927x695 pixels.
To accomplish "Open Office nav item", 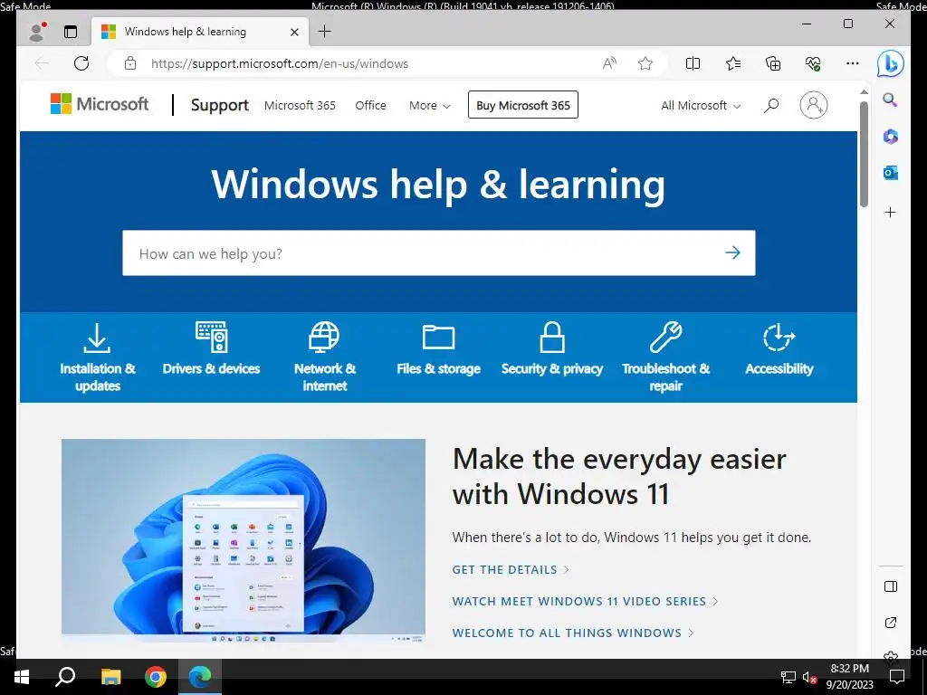I will [370, 105].
